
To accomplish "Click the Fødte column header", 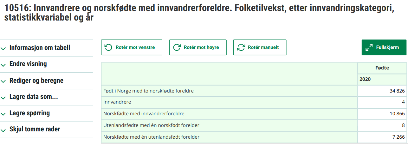I will point(382,68).
